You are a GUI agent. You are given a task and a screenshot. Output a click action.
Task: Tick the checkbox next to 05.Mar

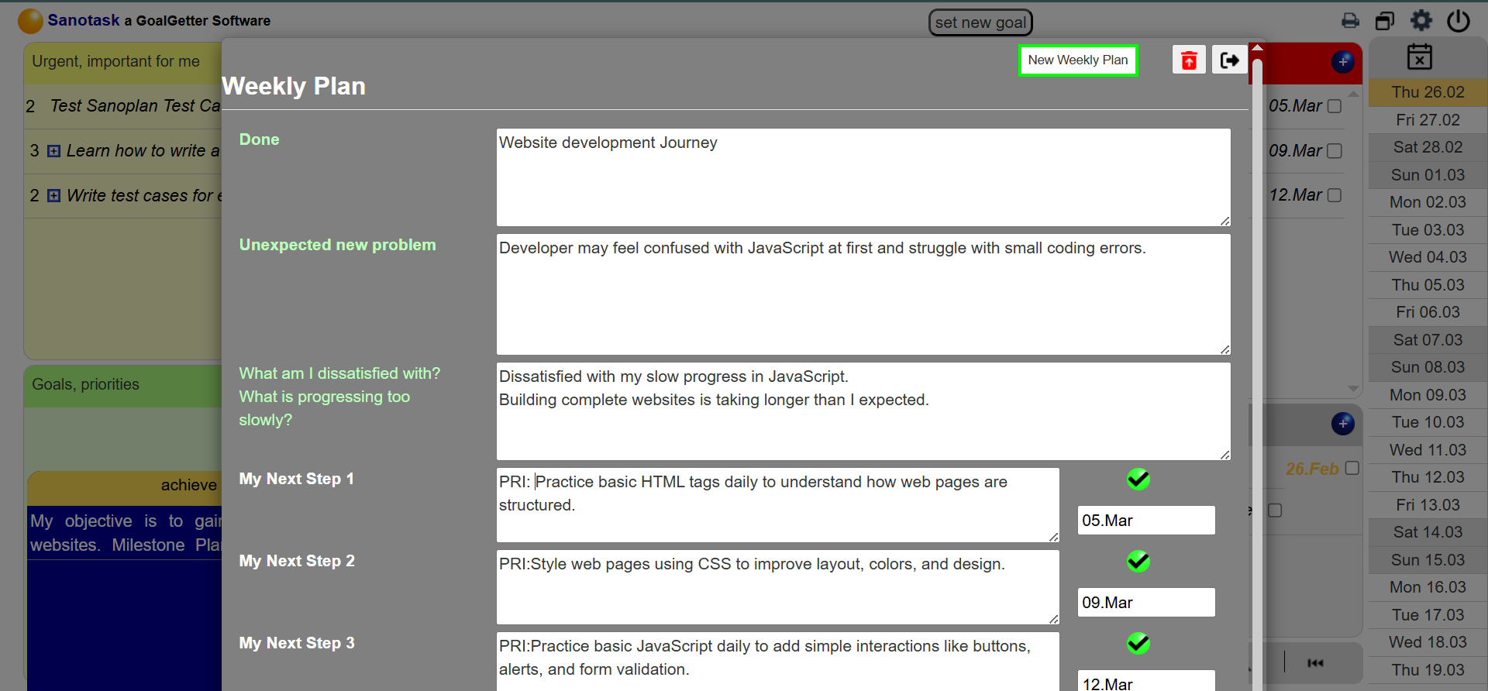click(x=1335, y=106)
